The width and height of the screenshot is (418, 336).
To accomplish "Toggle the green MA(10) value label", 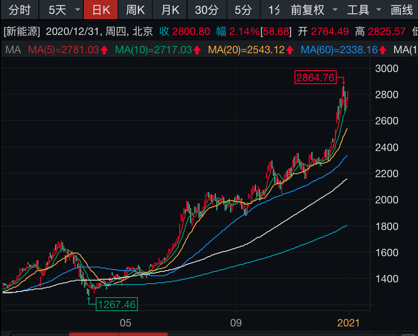I will coord(153,50).
